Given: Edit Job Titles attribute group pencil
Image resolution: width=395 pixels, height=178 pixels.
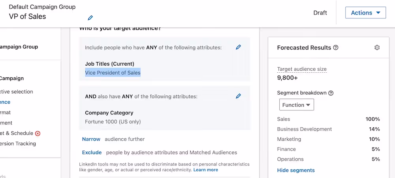Looking at the screenshot, I should (238, 47).
